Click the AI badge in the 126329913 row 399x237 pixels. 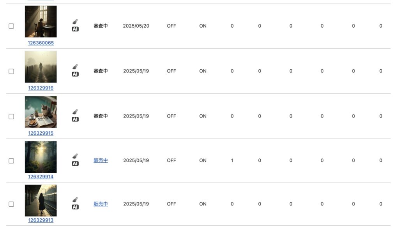coord(75,207)
